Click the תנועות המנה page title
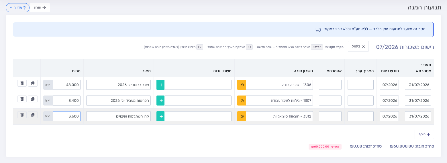This screenshot has width=447, height=163. (x=424, y=7)
